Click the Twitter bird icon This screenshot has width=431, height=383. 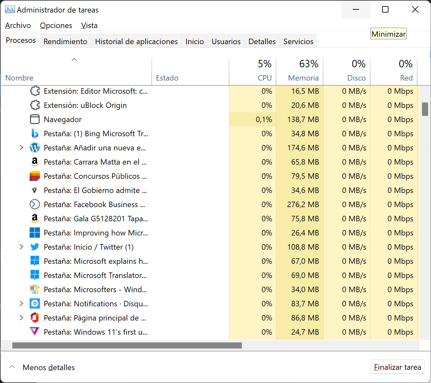click(35, 247)
